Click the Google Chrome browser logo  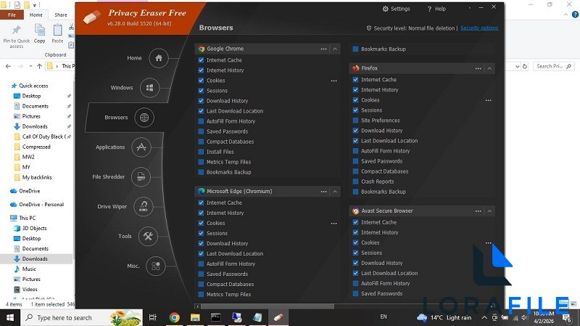(x=202, y=49)
